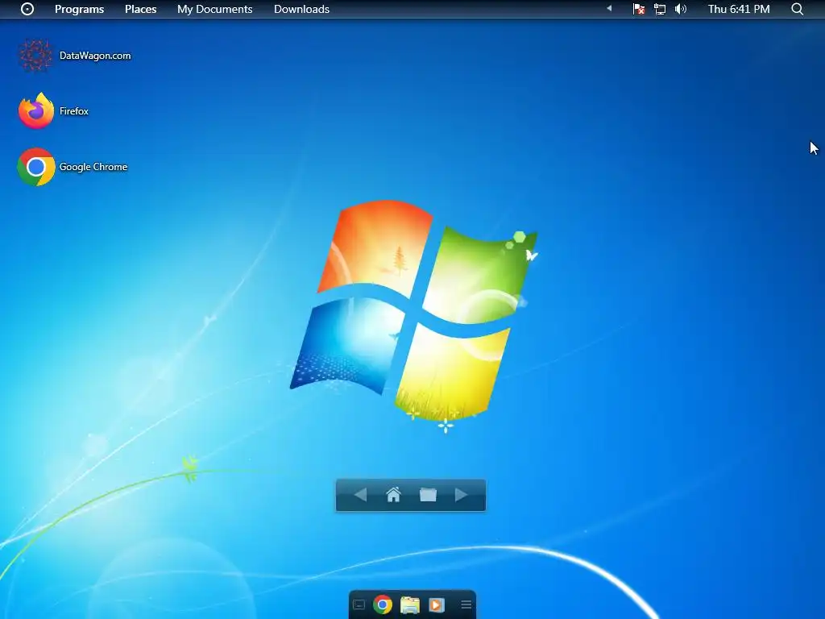The width and height of the screenshot is (825, 619).
Task: Open the My Documents panel item
Action: pos(214,9)
